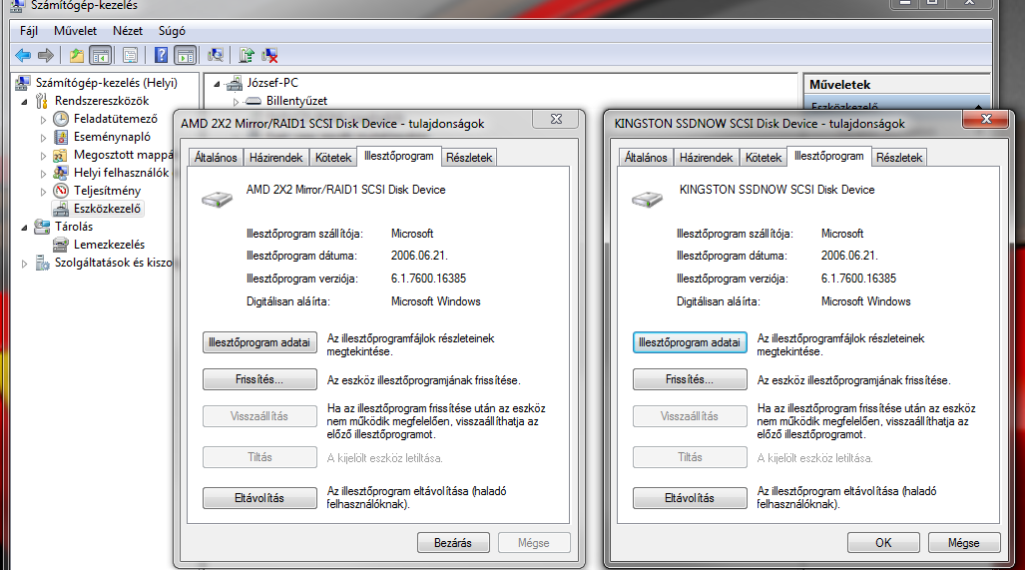
Task: Click the Update driver software icon
Action: click(246, 56)
